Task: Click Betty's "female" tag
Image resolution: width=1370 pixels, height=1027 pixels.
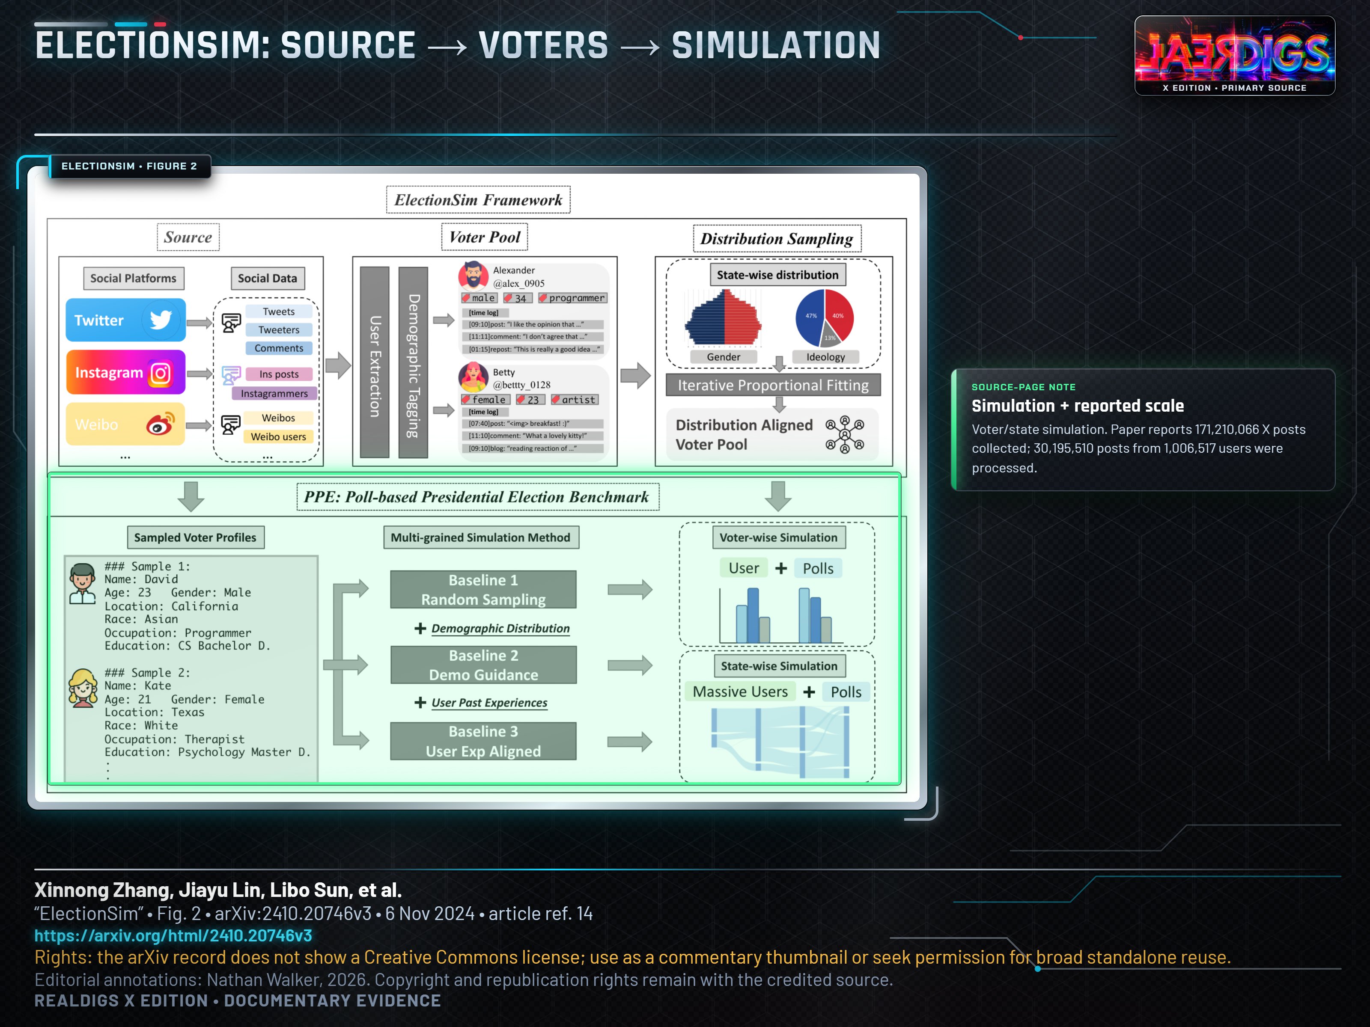Action: pyautogui.click(x=485, y=400)
